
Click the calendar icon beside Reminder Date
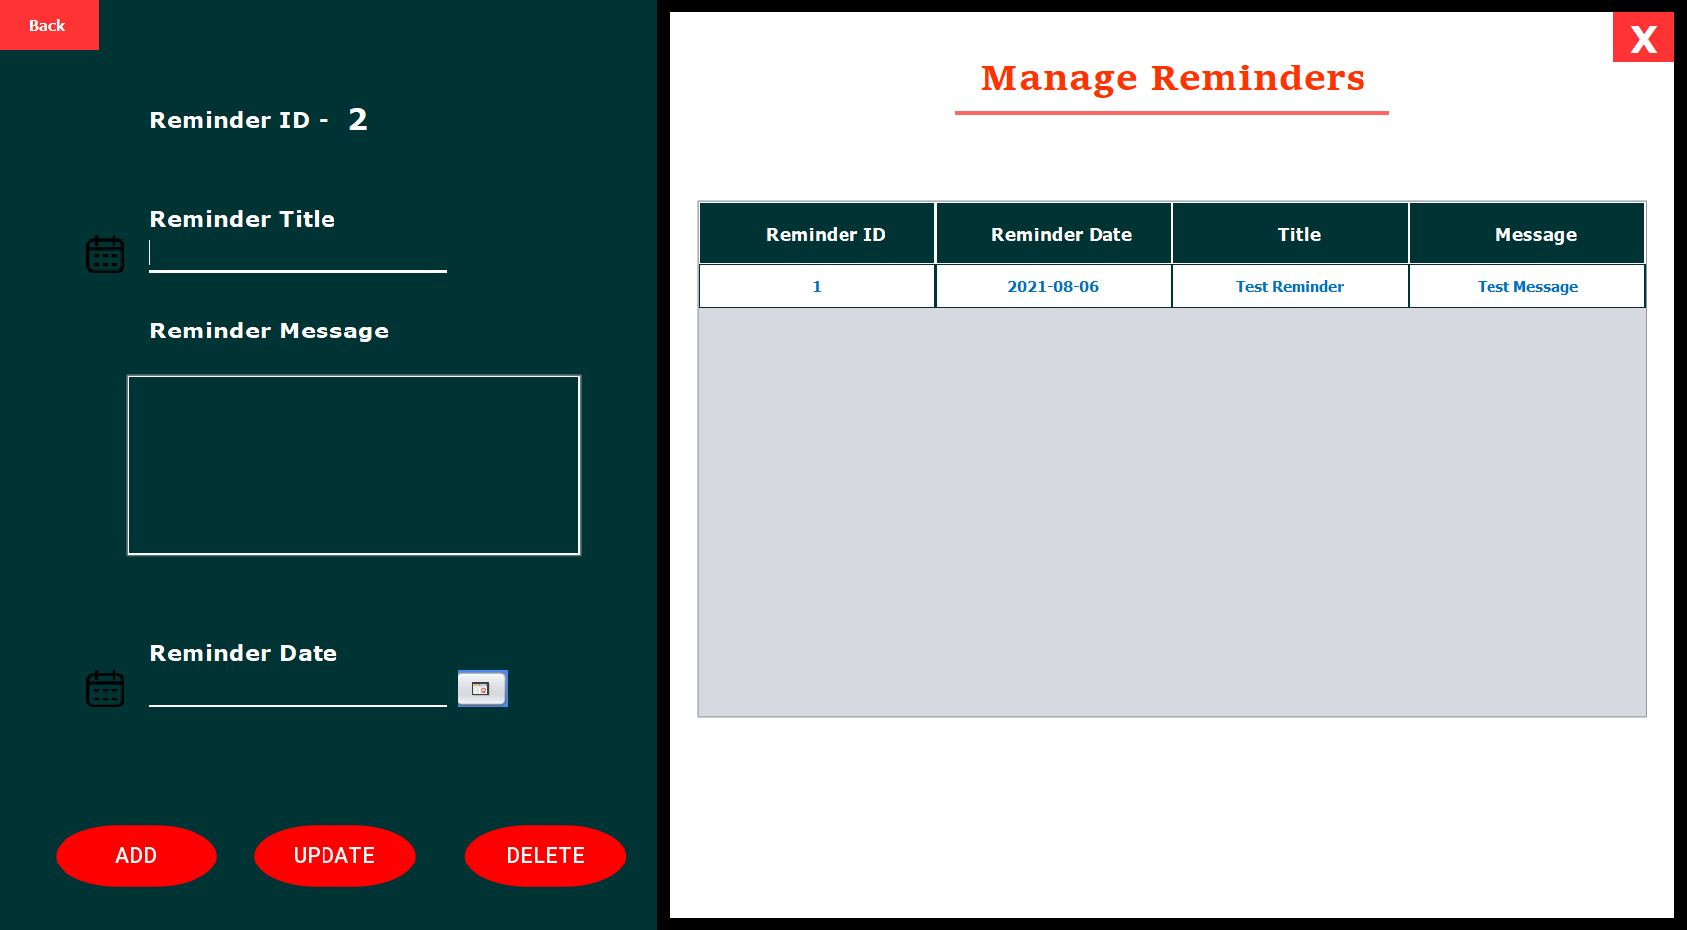tap(105, 688)
